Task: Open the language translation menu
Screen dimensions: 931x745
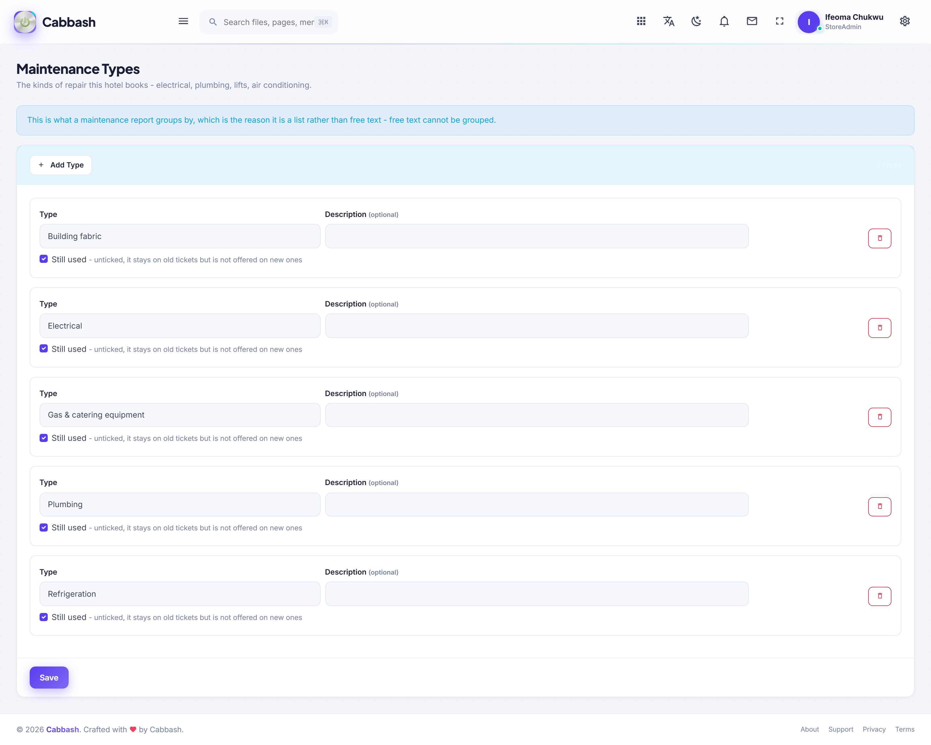Action: coord(669,21)
